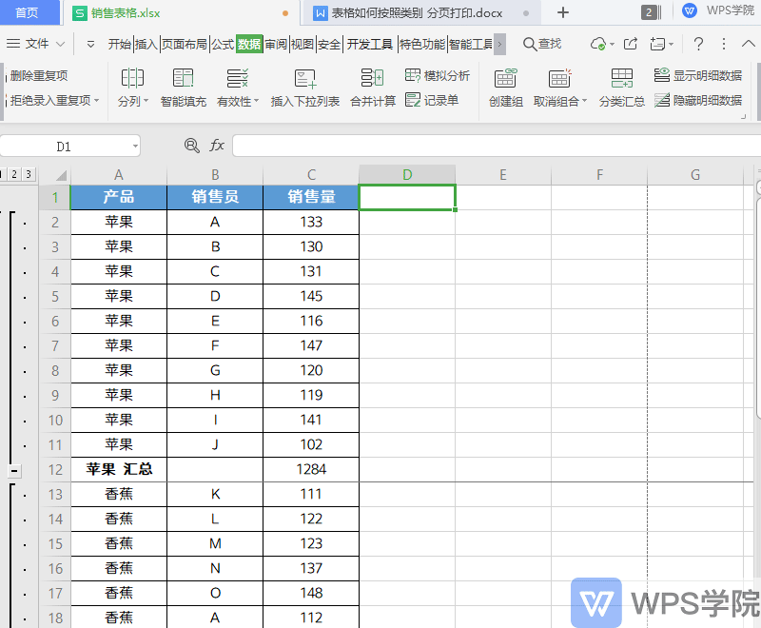Open 模拟分析 what-if analysis
Viewport: 761px width, 628px height.
click(x=438, y=75)
